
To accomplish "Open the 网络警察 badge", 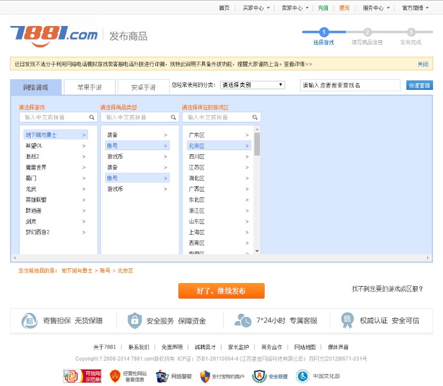I will (174, 376).
